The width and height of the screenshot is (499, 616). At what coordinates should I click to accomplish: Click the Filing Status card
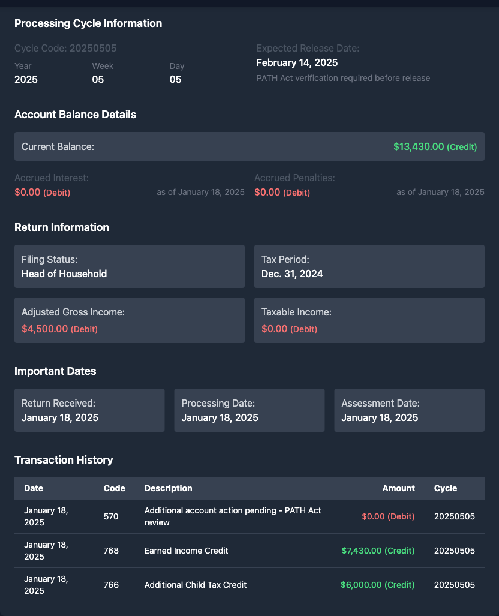pyautogui.click(x=129, y=266)
